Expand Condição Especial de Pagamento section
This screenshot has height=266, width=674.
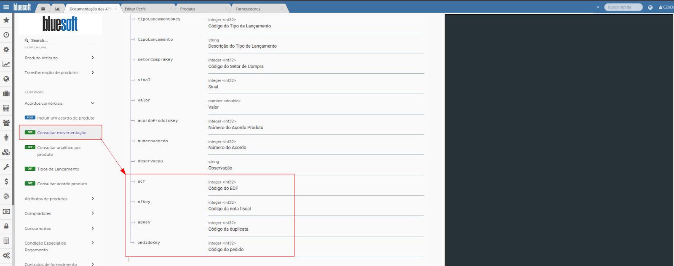click(59, 246)
